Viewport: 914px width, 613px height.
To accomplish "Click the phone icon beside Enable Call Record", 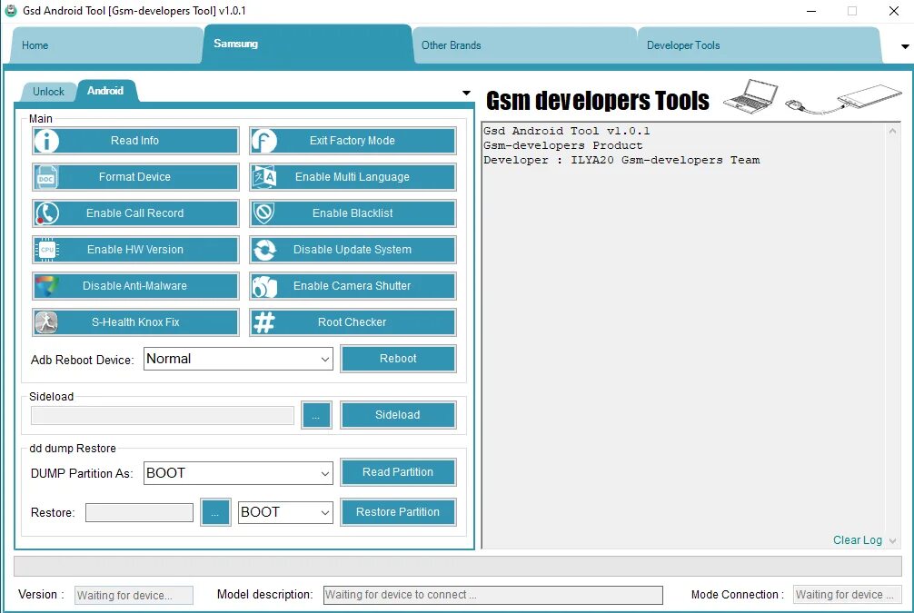I will click(x=46, y=213).
